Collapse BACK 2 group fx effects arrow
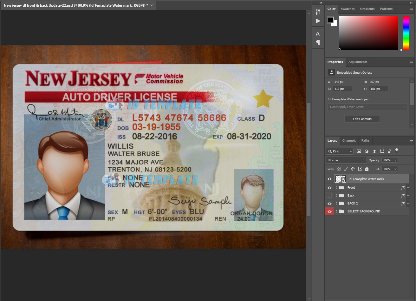Screen dimensions: 416x301 pos(408,204)
